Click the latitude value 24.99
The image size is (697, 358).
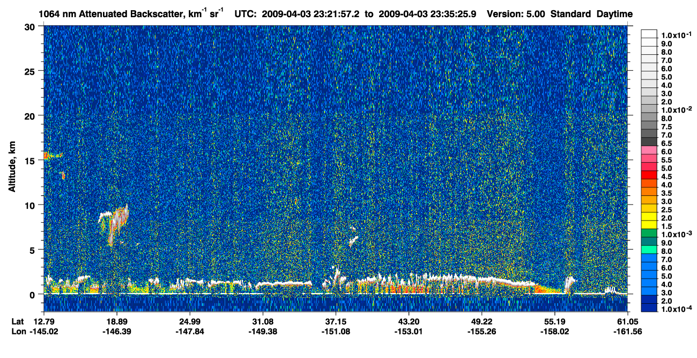[x=190, y=322]
